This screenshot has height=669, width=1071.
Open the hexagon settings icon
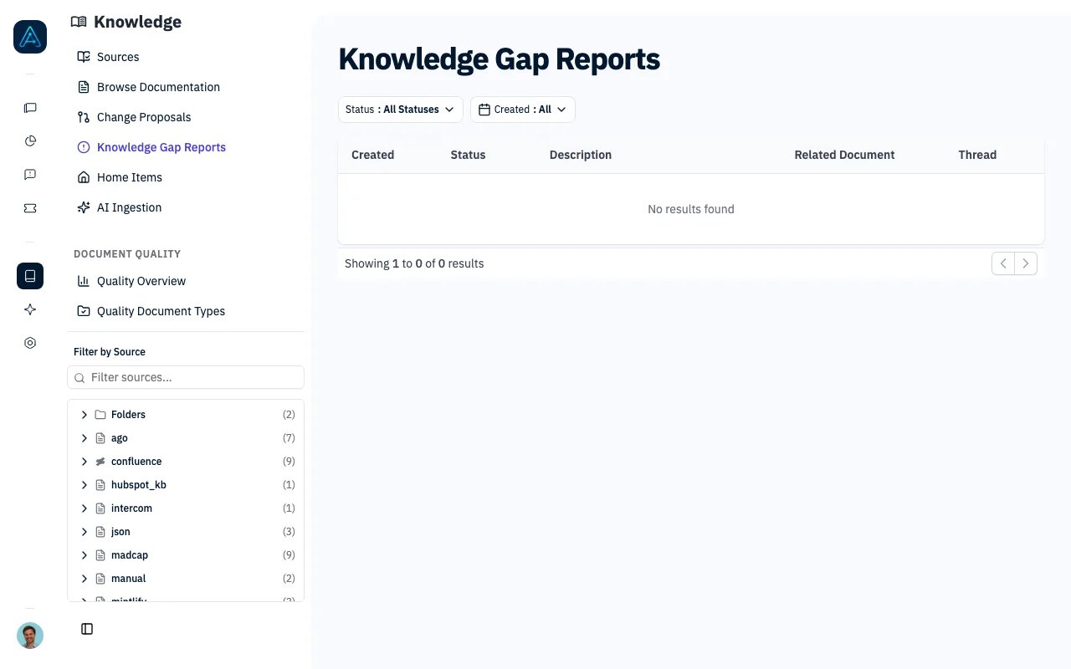(x=30, y=343)
